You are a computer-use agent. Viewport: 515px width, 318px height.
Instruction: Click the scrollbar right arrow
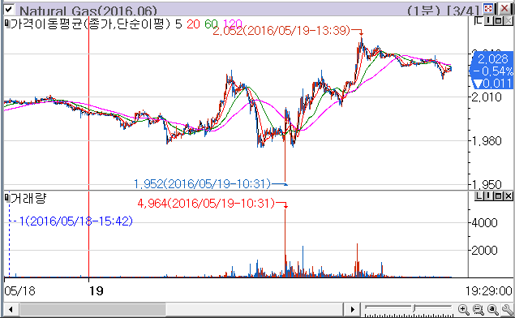tap(353, 309)
